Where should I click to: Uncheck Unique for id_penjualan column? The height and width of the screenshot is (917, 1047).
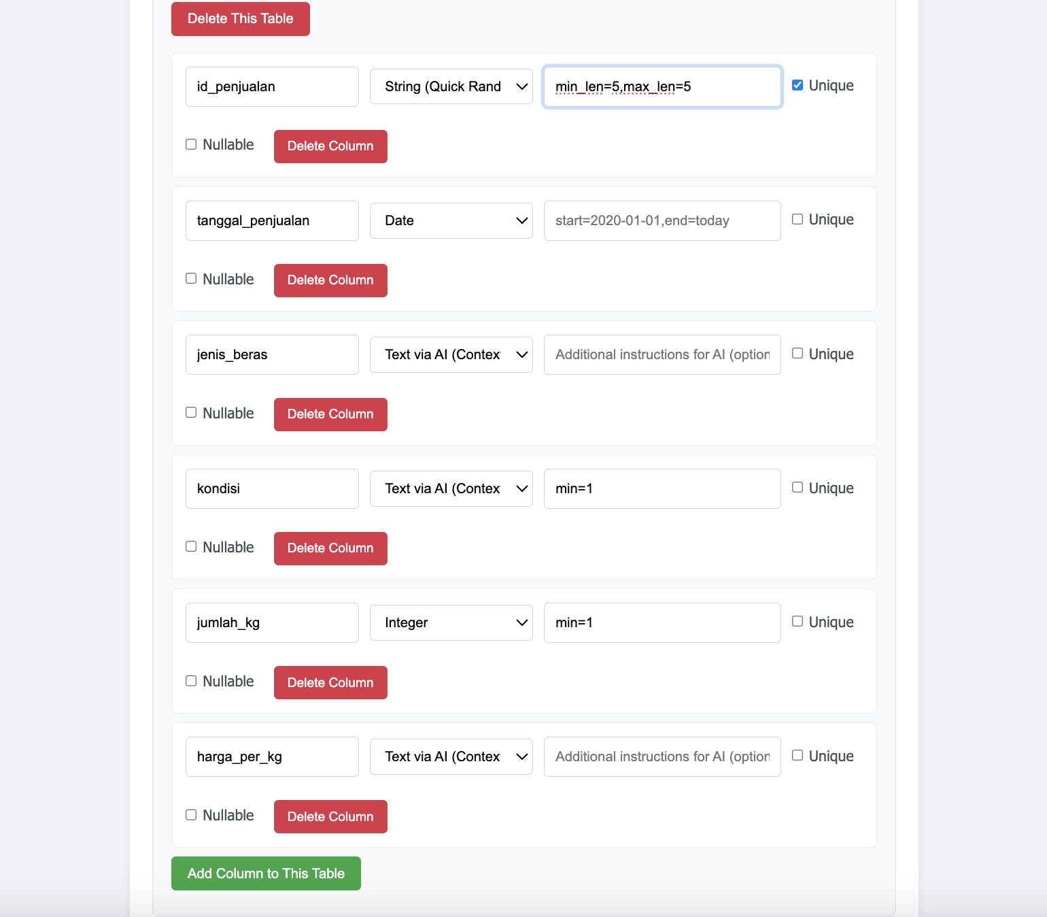797,85
